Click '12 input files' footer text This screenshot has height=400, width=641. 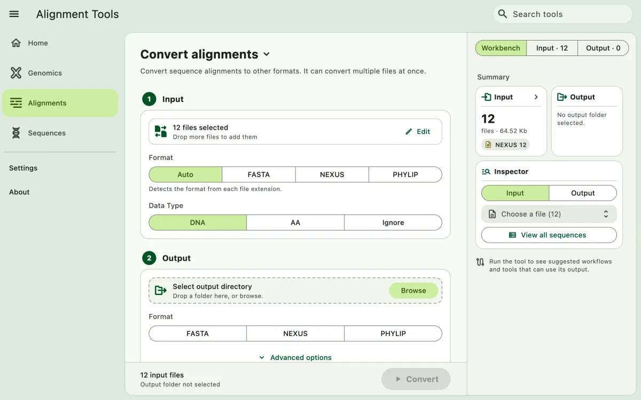(x=162, y=375)
